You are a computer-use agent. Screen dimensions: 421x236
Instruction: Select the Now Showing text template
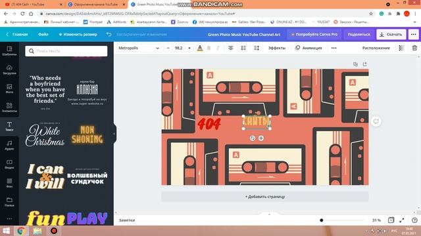click(87, 134)
